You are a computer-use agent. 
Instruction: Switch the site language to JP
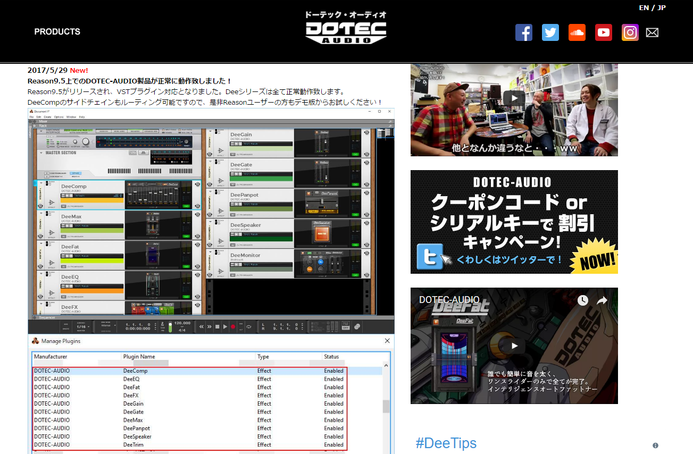pyautogui.click(x=661, y=7)
